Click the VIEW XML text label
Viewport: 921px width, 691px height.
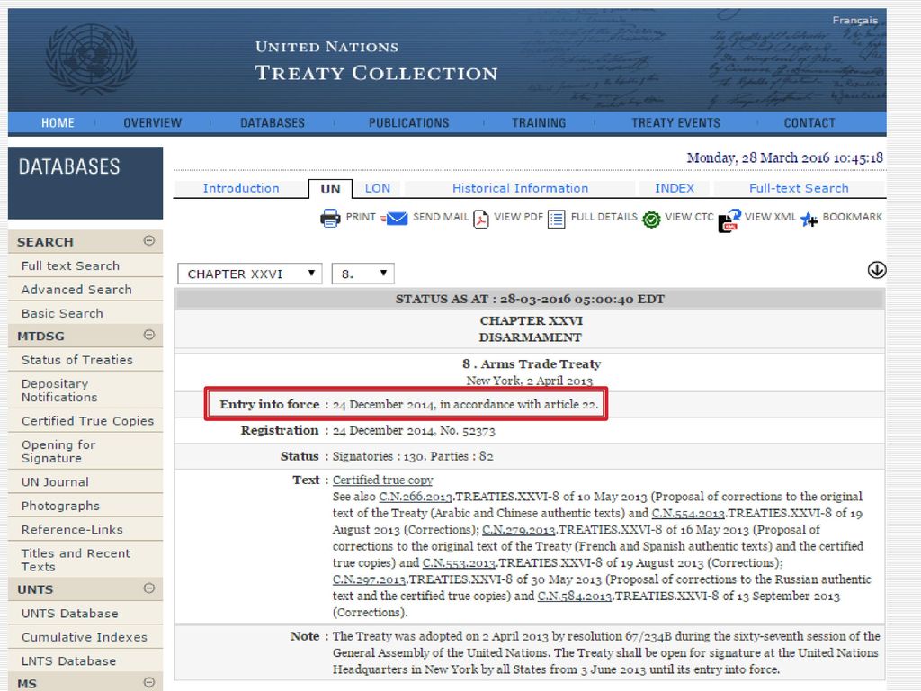770,217
